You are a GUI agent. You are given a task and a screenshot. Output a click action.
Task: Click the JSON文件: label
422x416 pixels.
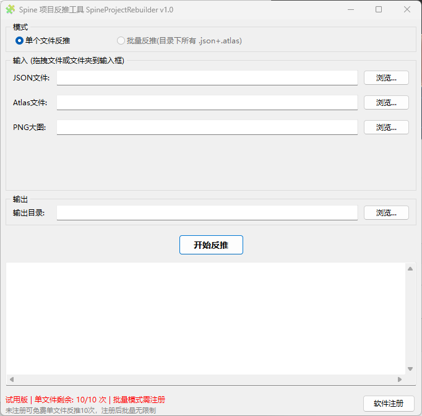[x=31, y=78]
